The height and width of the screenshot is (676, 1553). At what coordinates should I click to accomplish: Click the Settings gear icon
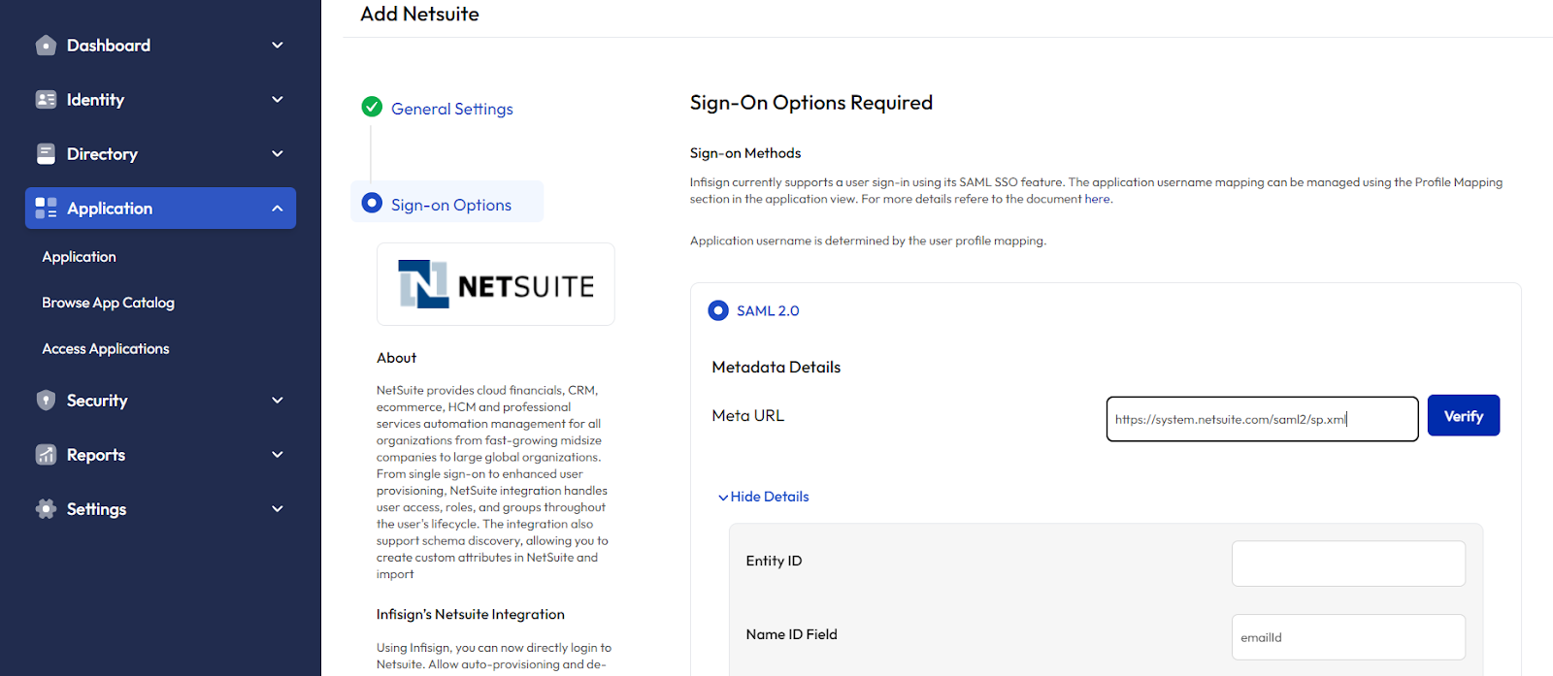[x=46, y=509]
